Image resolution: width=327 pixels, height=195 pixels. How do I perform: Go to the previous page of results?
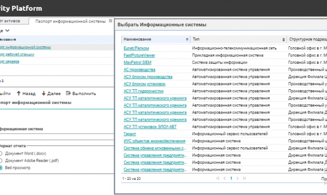(x=224, y=179)
